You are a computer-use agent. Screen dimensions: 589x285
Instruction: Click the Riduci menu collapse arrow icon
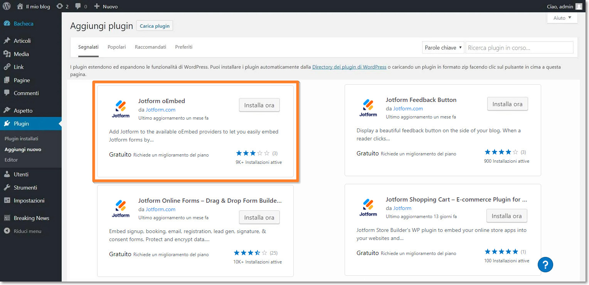tap(7, 231)
